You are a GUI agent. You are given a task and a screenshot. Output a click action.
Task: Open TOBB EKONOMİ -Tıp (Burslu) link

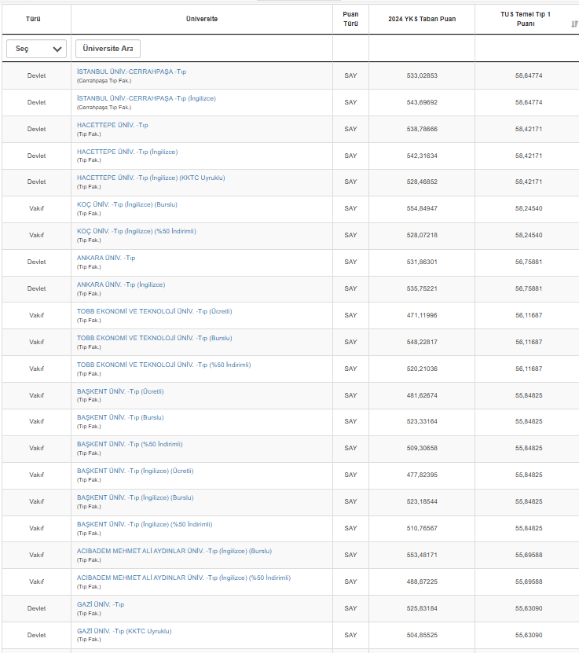[x=155, y=338]
